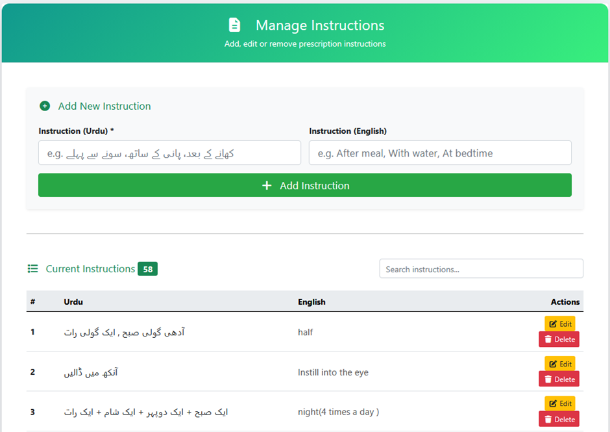The width and height of the screenshot is (610, 432).
Task: Submit with the Add Instruction button
Action: click(304, 185)
